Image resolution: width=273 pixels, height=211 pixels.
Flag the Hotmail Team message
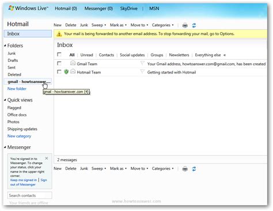(142, 72)
